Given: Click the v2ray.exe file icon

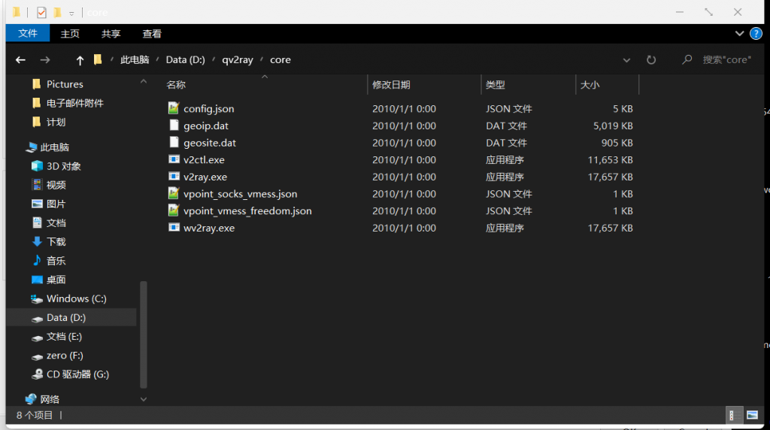Looking at the screenshot, I should pyautogui.click(x=174, y=177).
